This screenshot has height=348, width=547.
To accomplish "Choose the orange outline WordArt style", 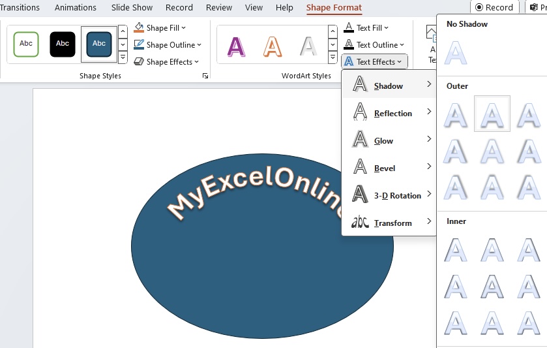I will (x=273, y=46).
